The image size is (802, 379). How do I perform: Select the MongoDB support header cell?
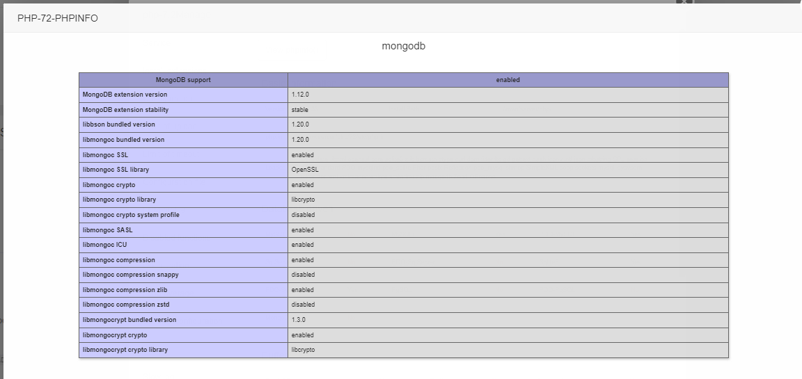[x=183, y=80]
